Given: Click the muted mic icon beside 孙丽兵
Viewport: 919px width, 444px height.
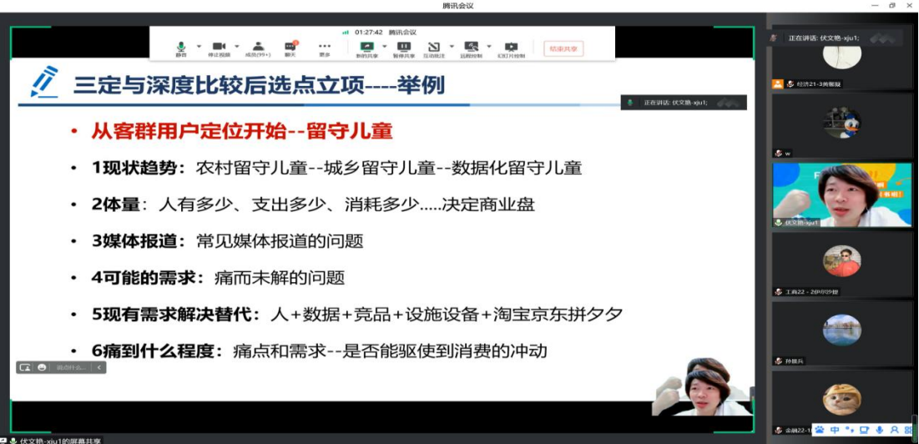Looking at the screenshot, I should [778, 361].
